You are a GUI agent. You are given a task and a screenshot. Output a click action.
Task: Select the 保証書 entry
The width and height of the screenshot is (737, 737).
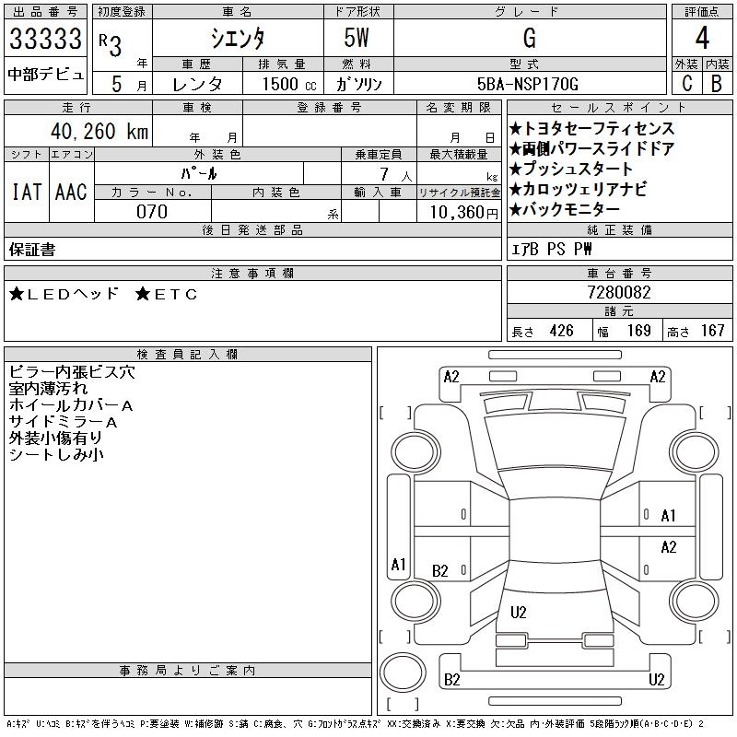click(32, 250)
